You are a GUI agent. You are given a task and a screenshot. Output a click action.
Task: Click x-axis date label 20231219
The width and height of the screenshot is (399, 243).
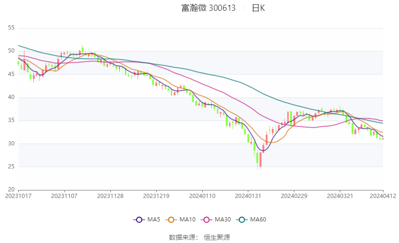coord(156,196)
